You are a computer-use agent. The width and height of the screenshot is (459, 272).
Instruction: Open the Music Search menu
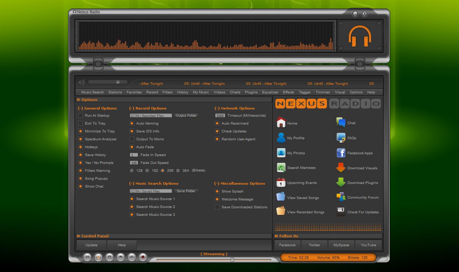93,92
